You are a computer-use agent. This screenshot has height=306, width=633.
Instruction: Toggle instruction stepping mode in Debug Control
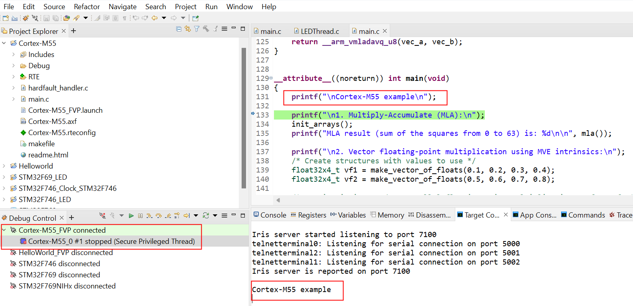(177, 216)
